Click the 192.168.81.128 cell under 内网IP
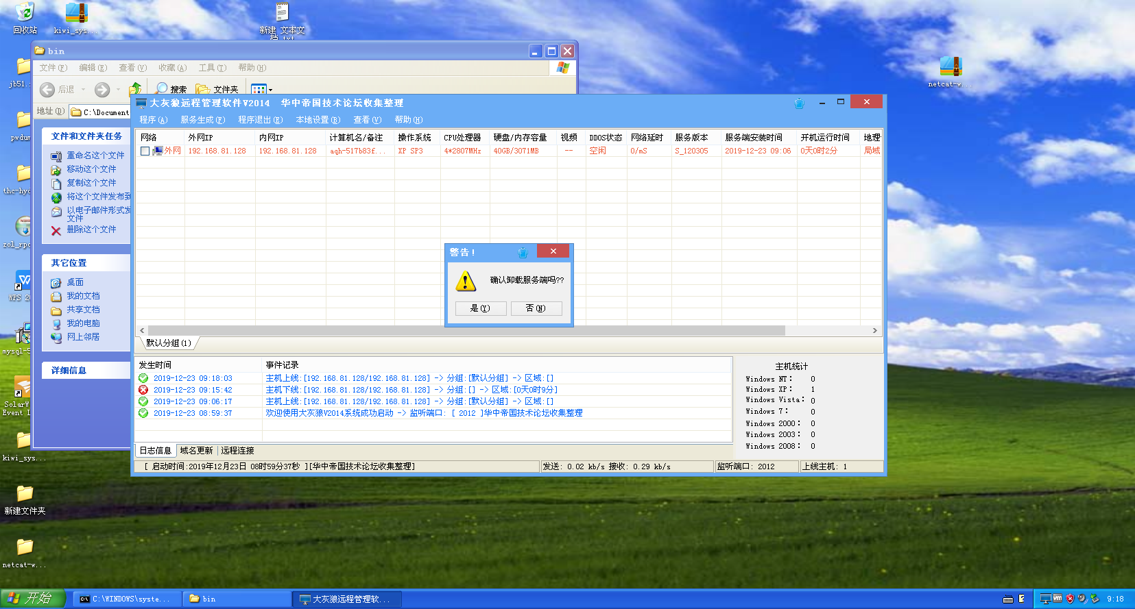The height and width of the screenshot is (609, 1135). coord(288,151)
